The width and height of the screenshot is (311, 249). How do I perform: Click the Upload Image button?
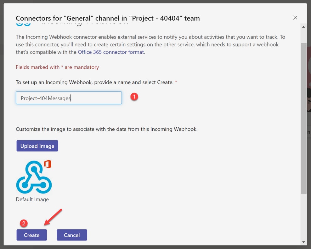[37, 146]
